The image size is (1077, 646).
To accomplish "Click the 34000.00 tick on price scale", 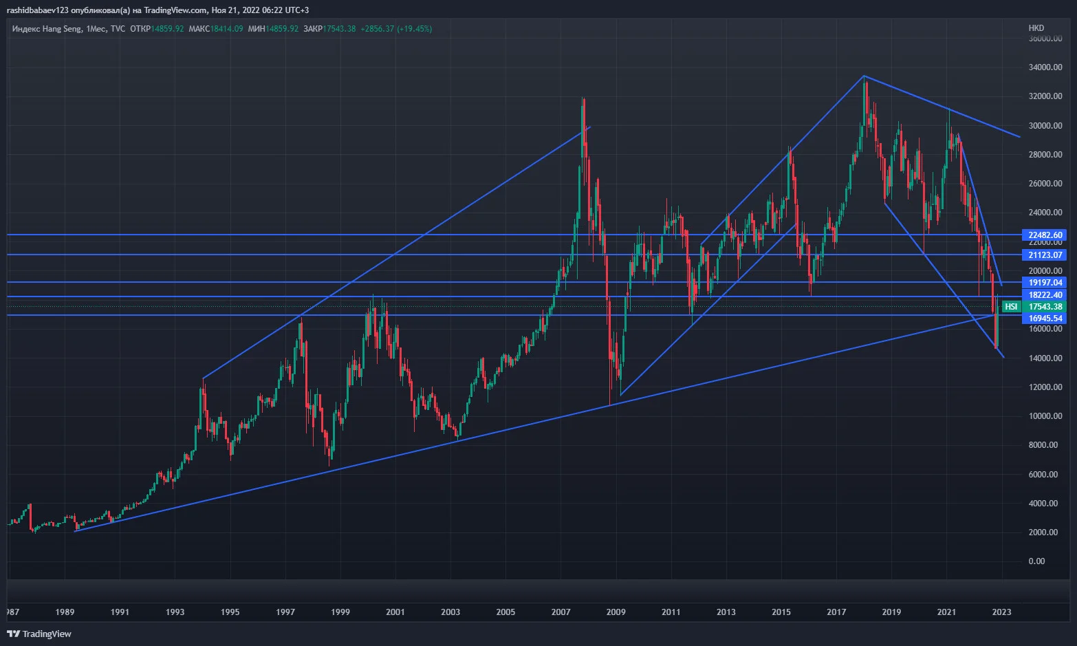I will click(x=1045, y=67).
